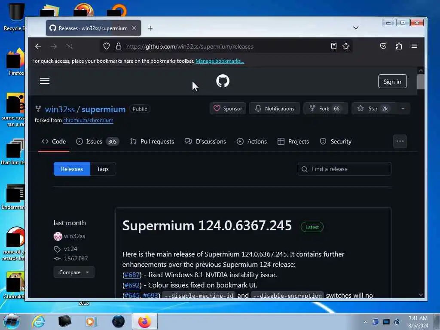Open the Issues tab
The height and width of the screenshot is (330, 440).
pyautogui.click(x=98, y=141)
